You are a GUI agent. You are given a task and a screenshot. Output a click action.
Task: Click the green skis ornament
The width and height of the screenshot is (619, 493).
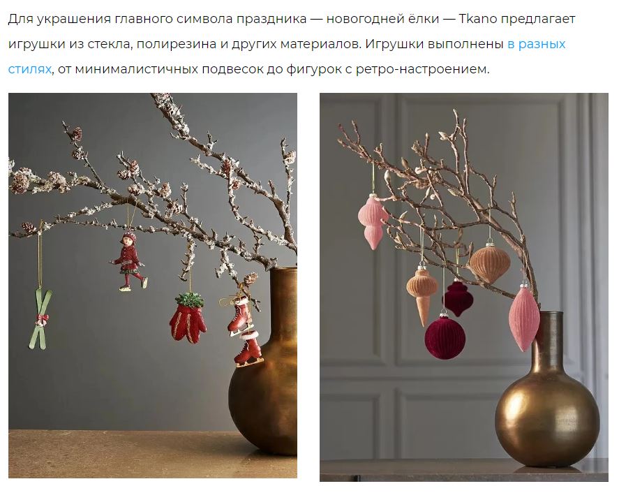tap(40, 319)
